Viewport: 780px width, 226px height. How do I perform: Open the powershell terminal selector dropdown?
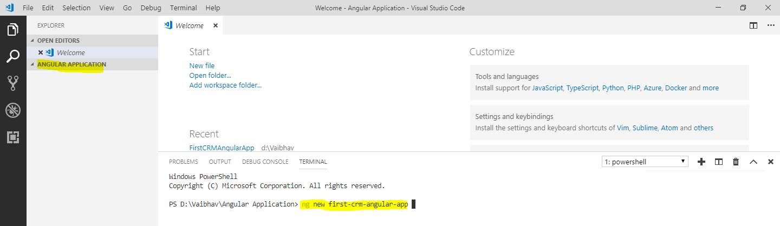tap(645, 162)
